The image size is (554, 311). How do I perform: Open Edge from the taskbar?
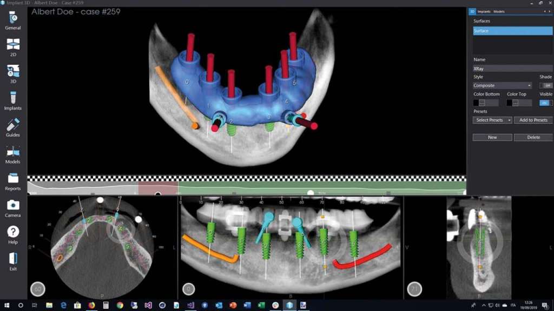(63, 306)
